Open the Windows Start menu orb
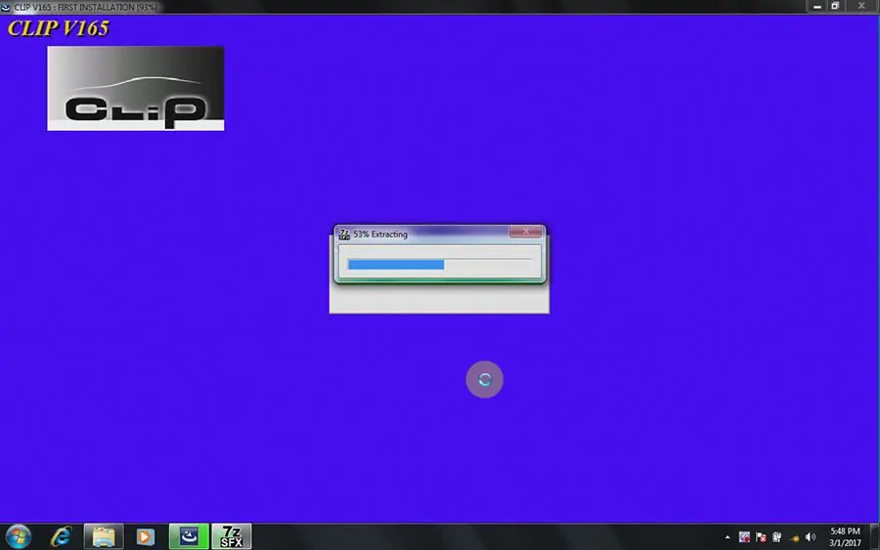Image resolution: width=880 pixels, height=550 pixels. pos(18,536)
